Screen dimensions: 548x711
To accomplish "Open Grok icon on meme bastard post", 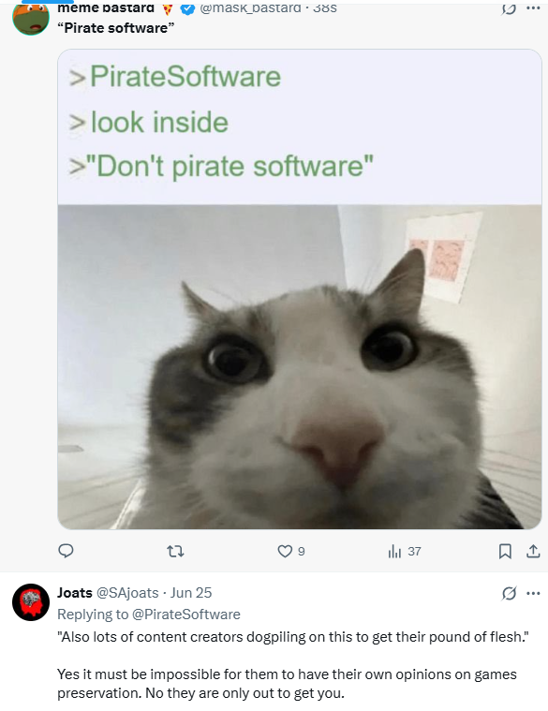I will [x=509, y=8].
